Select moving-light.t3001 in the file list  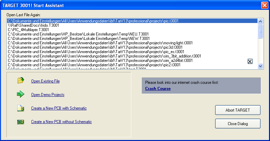coord(100,43)
